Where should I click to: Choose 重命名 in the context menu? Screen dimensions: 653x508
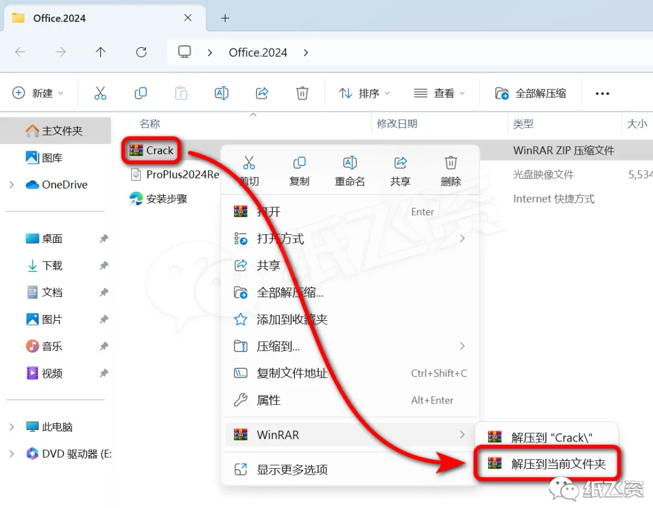pos(350,170)
